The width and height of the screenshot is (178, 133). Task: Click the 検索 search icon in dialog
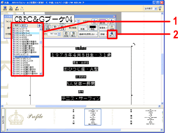click(x=48, y=28)
